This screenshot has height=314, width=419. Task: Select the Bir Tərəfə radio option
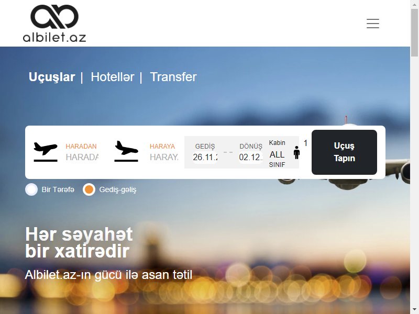pyautogui.click(x=31, y=189)
